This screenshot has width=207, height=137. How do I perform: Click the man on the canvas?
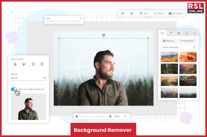pyautogui.click(x=103, y=79)
